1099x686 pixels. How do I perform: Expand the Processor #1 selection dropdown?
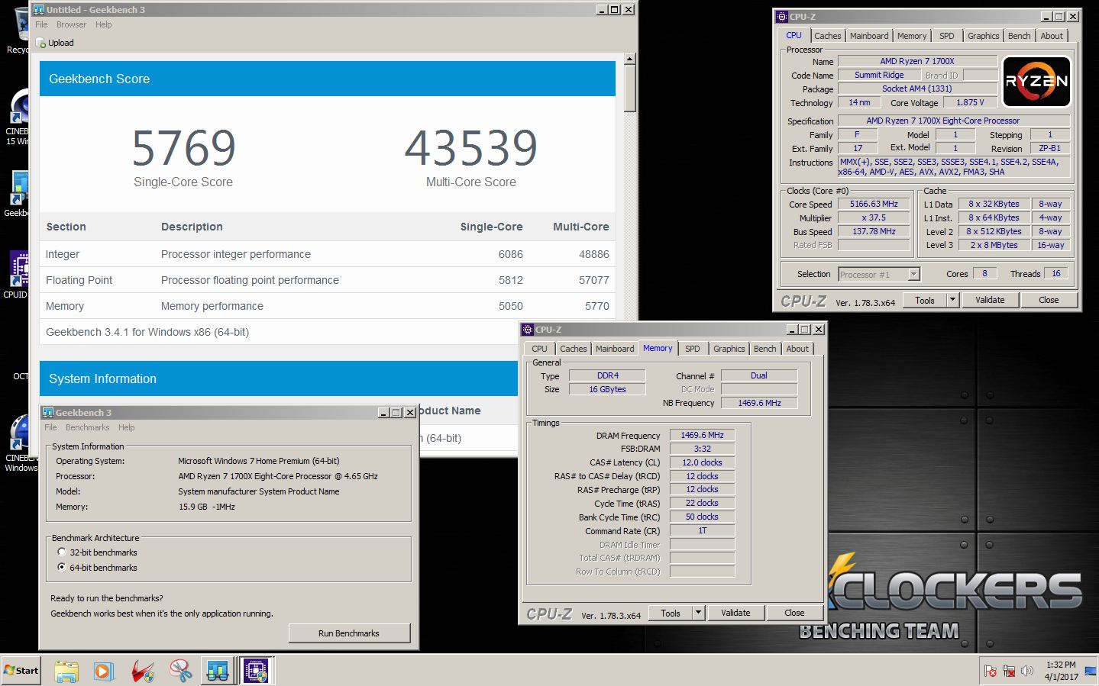[x=913, y=275]
